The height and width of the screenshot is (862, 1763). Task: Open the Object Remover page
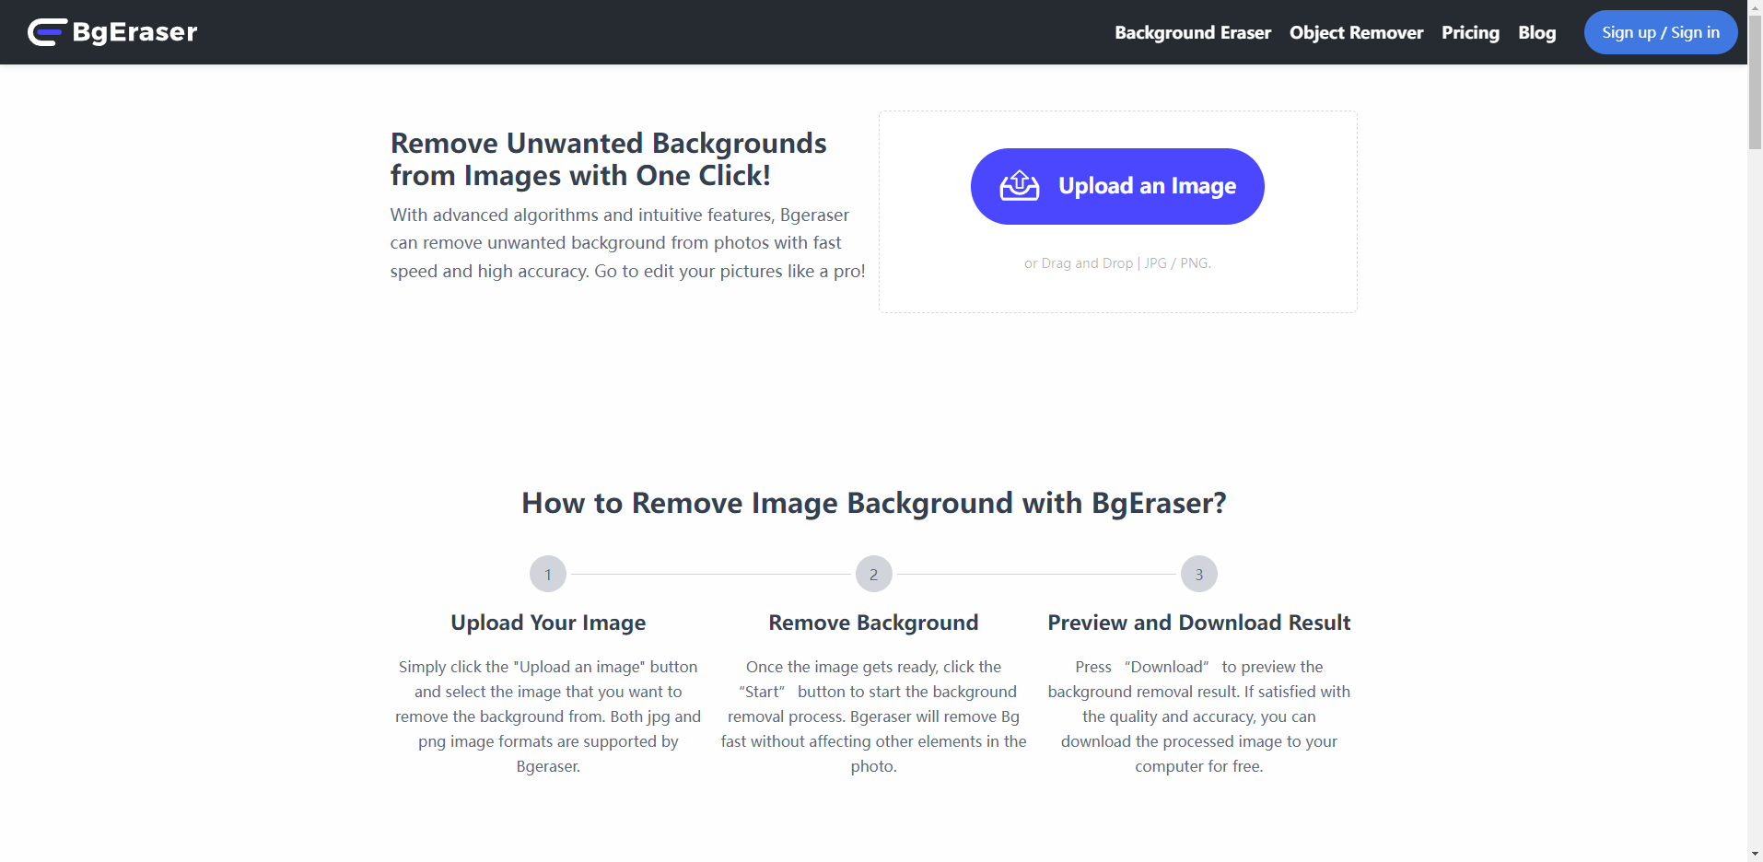click(1356, 33)
